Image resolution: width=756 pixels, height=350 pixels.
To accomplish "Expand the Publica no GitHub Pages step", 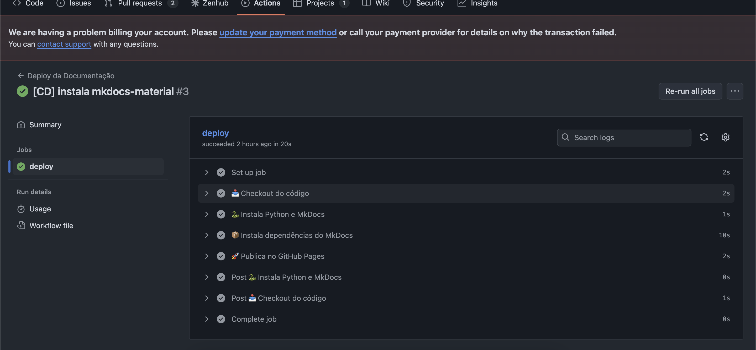I will [x=207, y=256].
